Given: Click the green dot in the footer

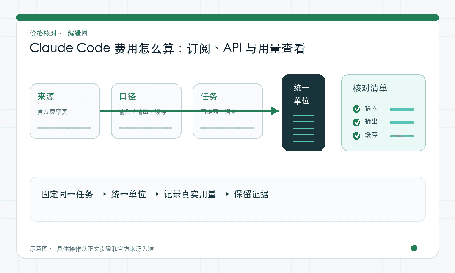Looking at the screenshot, I should pyautogui.click(x=414, y=248).
